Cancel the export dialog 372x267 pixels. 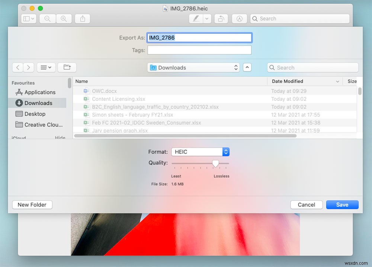click(x=306, y=205)
